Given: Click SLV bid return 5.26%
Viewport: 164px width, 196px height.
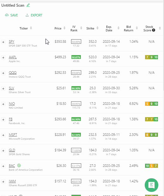Looking at the screenshot, I should click(134, 88).
